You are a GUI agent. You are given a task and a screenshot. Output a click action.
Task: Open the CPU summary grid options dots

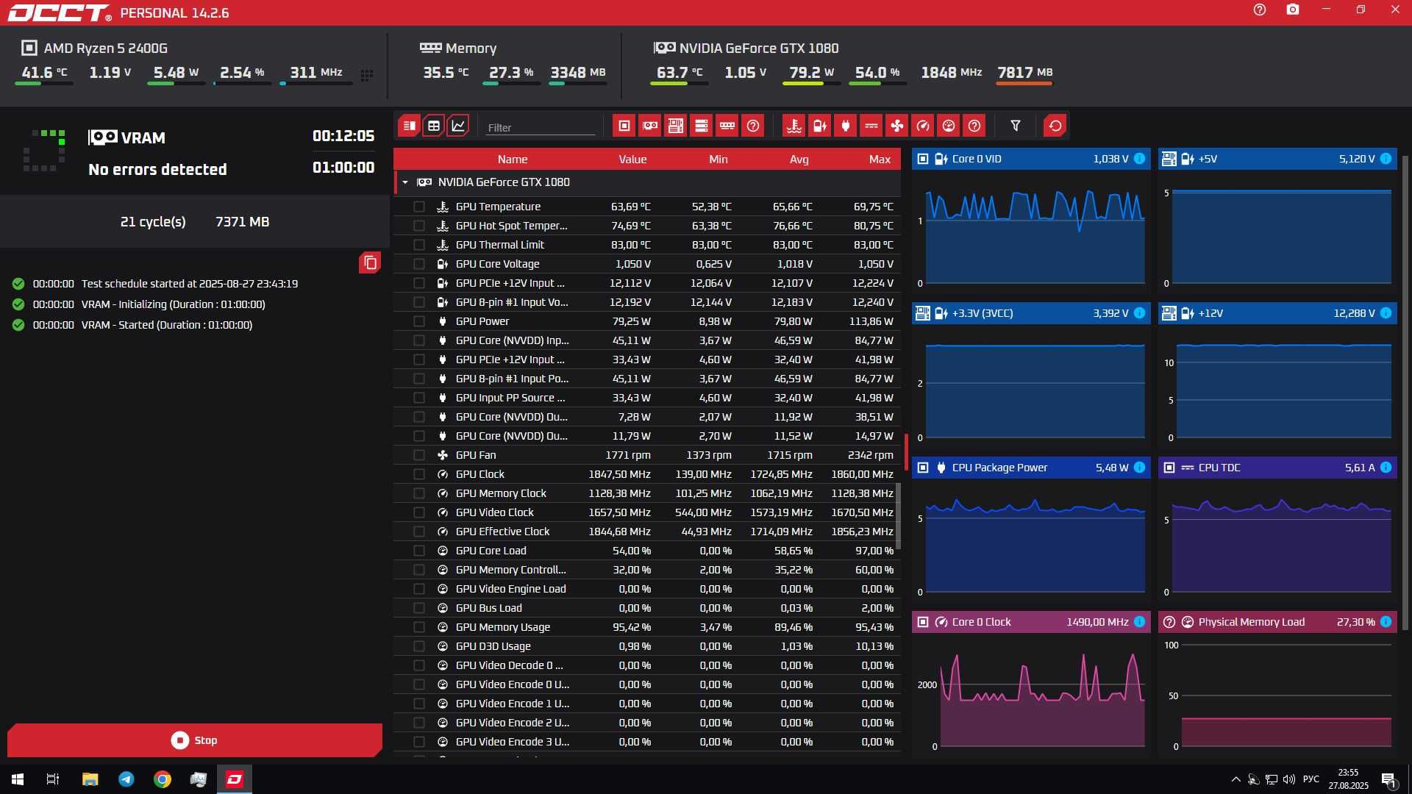pos(367,75)
